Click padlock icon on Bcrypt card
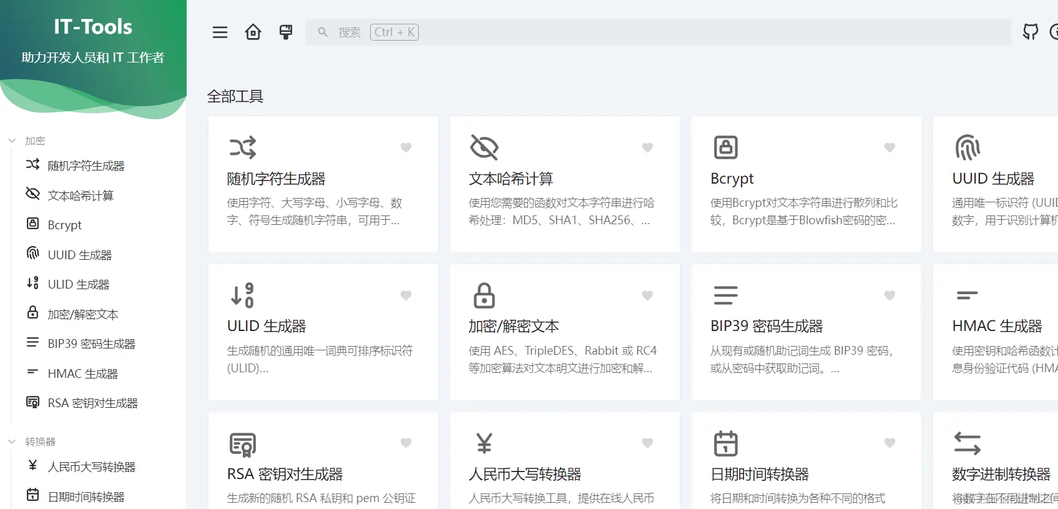 [725, 147]
